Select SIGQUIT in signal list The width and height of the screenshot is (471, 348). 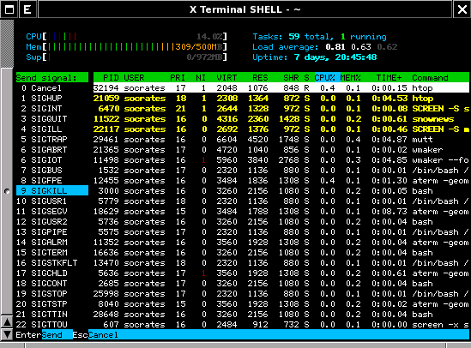click(x=52, y=119)
